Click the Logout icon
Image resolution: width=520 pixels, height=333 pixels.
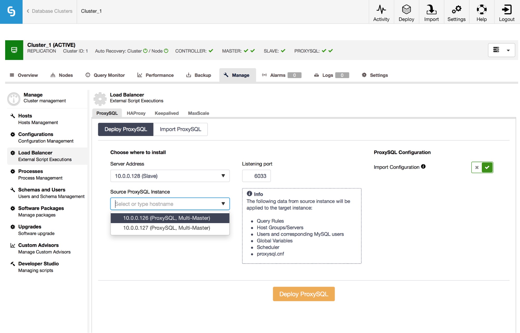pos(506,9)
